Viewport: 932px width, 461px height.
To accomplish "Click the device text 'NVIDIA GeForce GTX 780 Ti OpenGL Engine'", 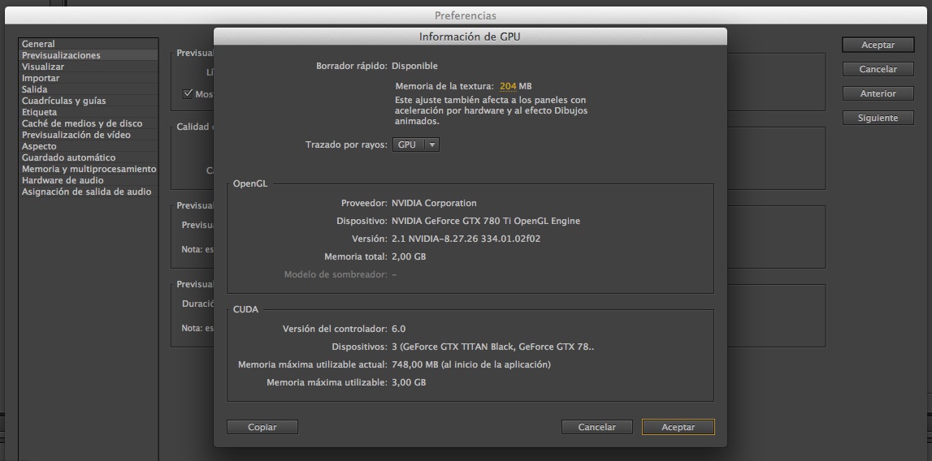I will coord(486,221).
